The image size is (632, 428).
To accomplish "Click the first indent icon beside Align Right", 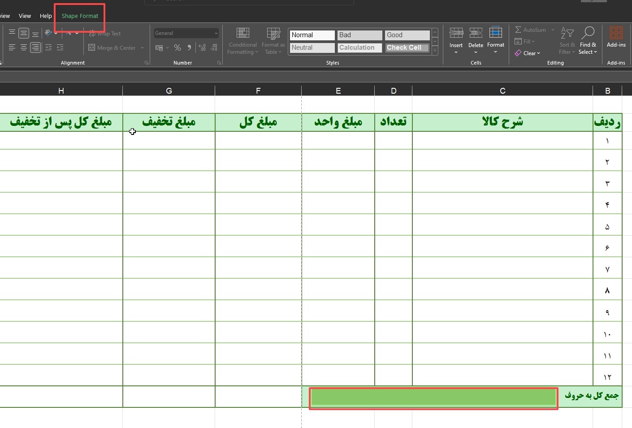I will (48, 48).
